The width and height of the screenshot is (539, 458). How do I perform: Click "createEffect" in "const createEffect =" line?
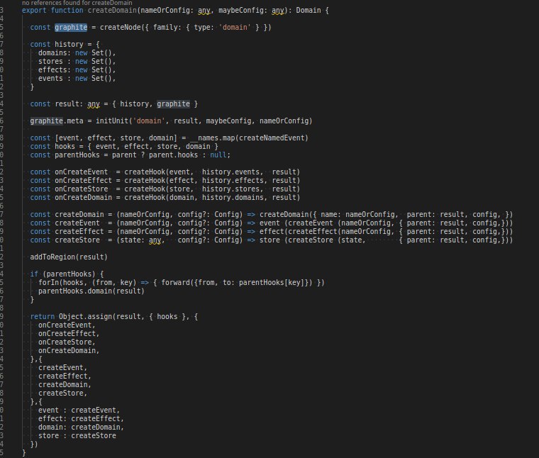point(79,232)
